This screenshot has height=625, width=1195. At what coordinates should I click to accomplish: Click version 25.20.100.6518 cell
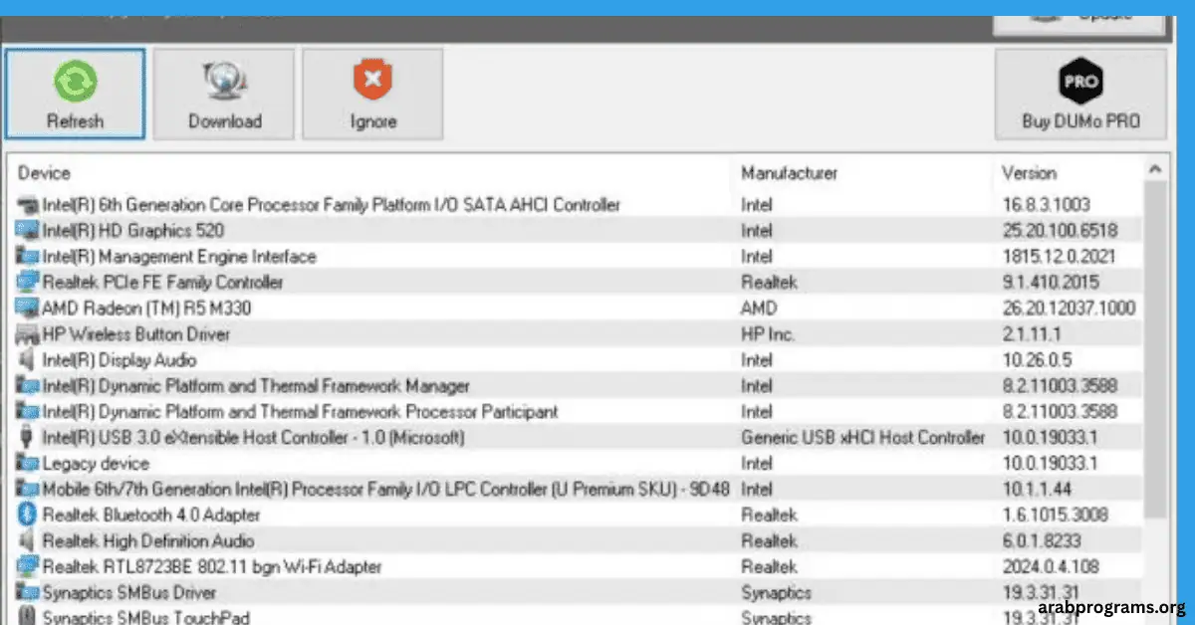1060,231
